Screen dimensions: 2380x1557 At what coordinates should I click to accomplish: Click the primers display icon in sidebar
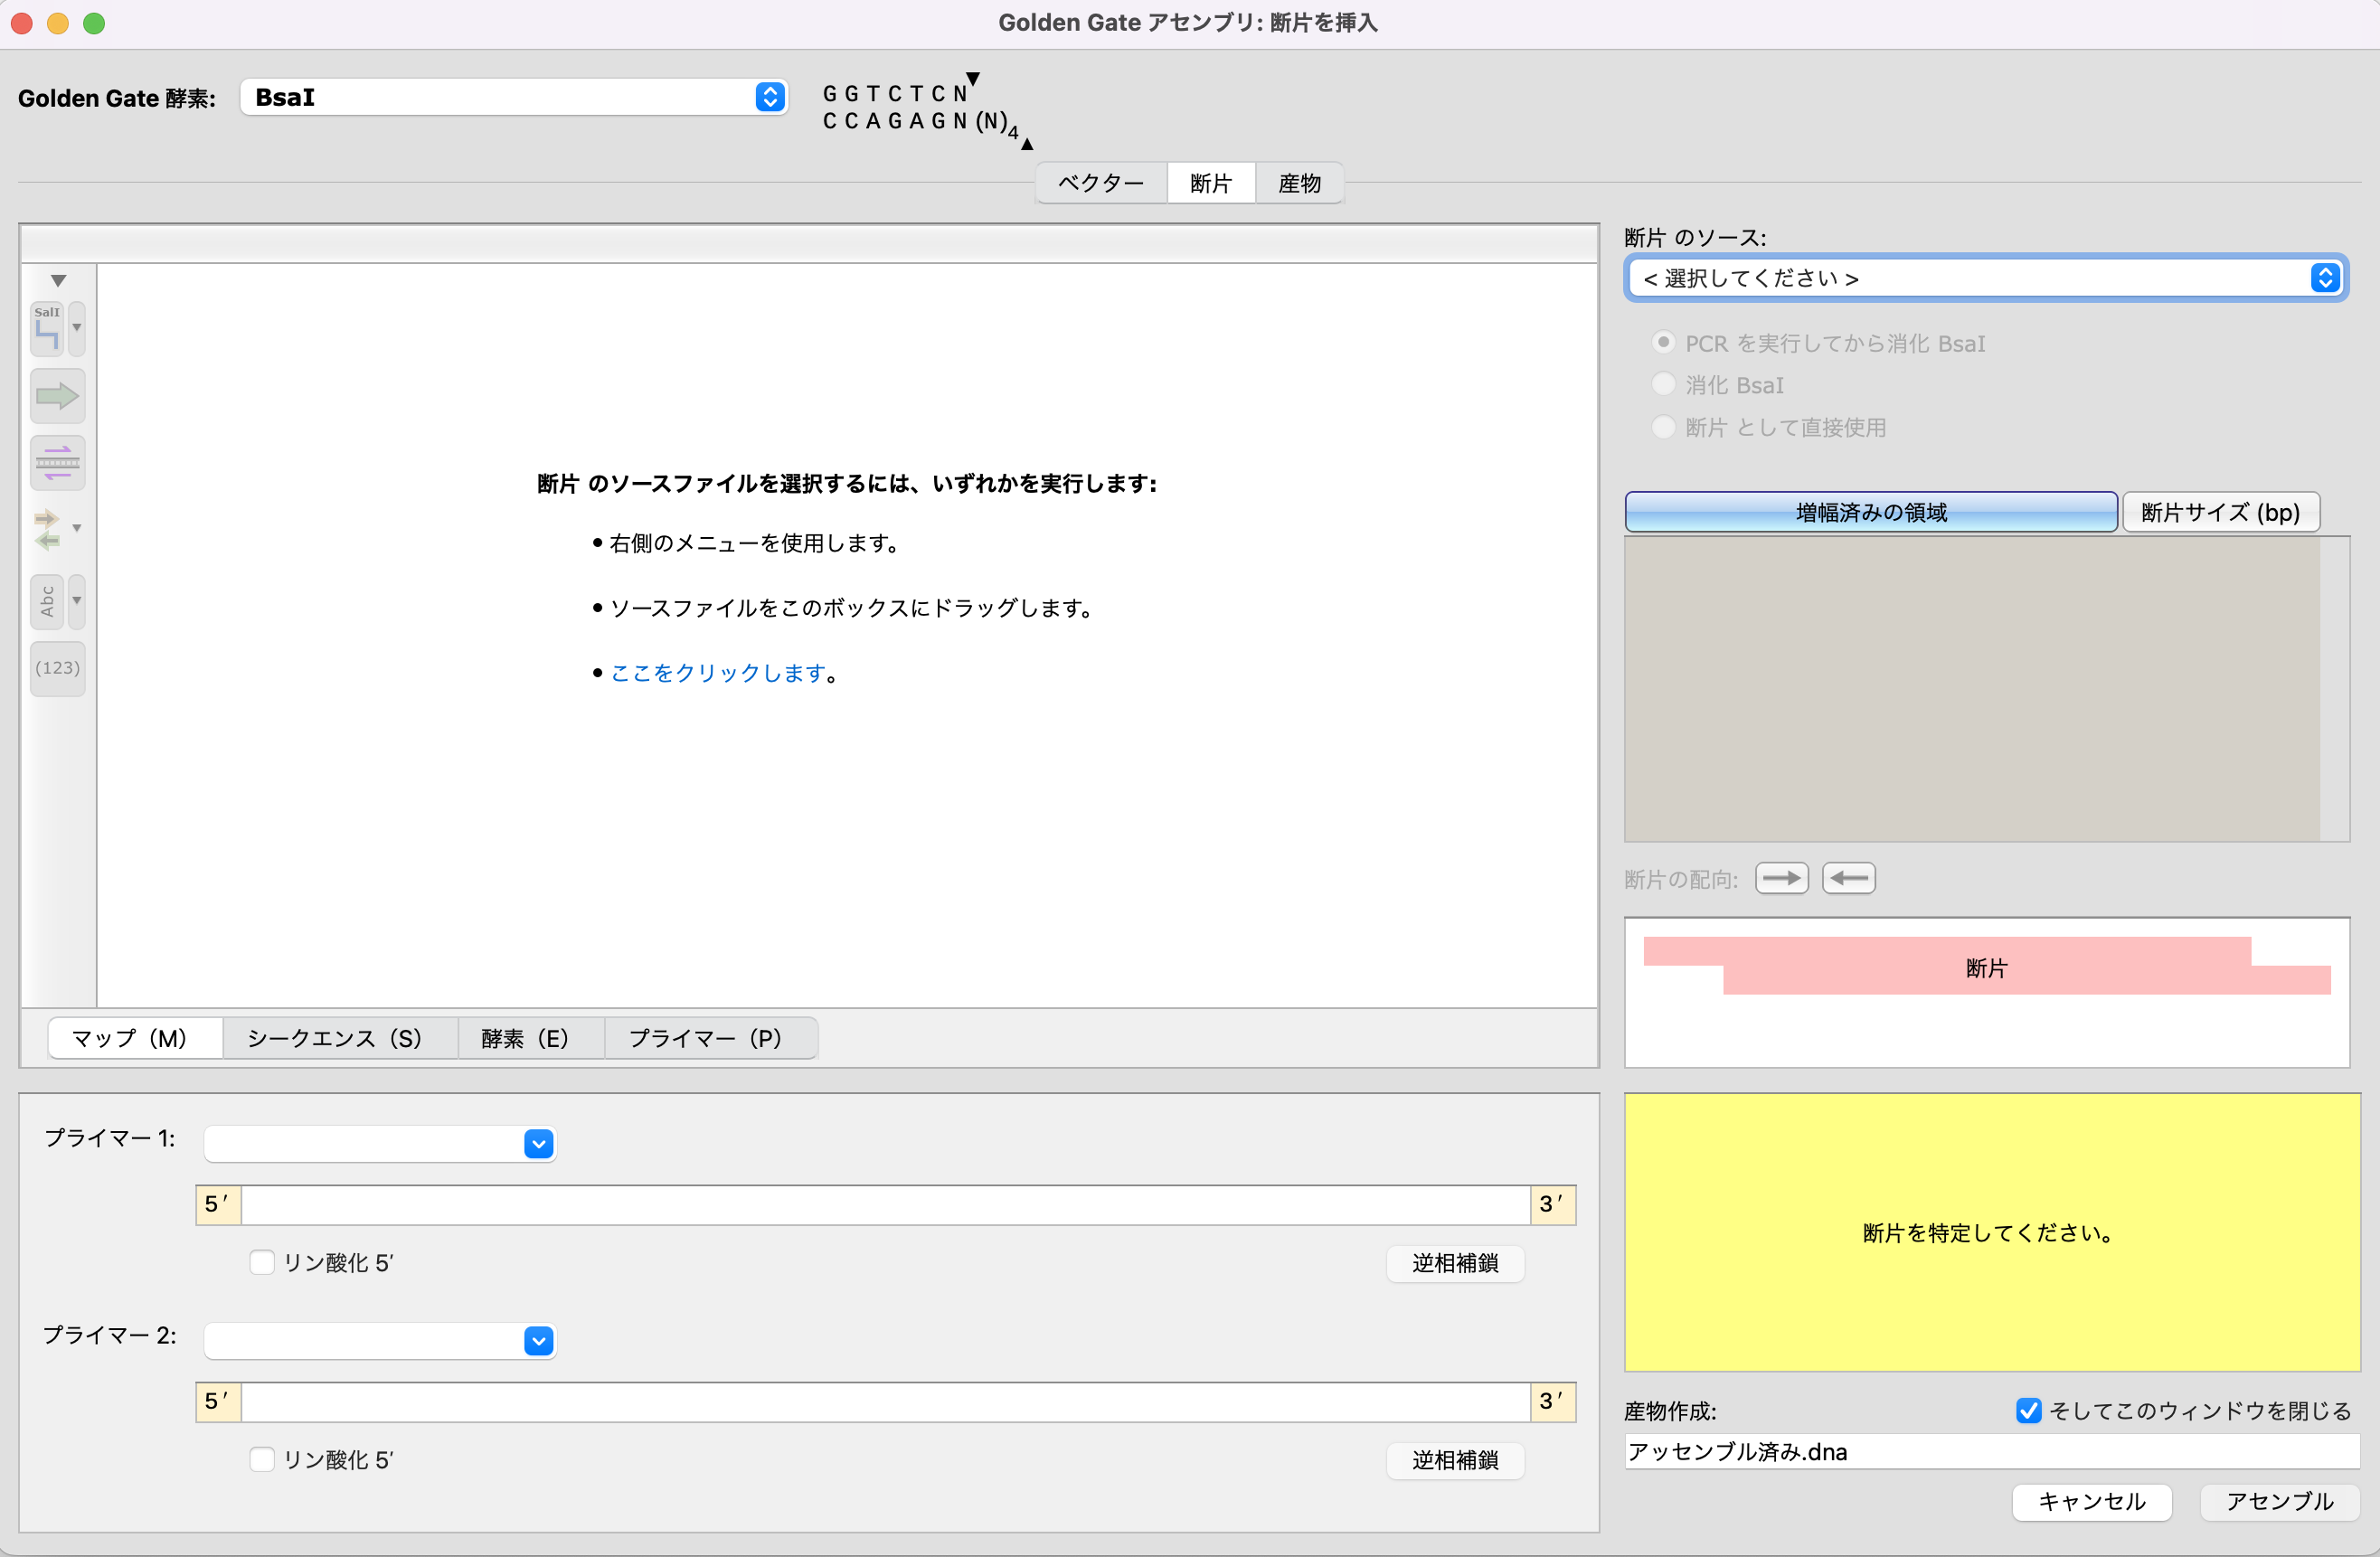click(x=57, y=463)
